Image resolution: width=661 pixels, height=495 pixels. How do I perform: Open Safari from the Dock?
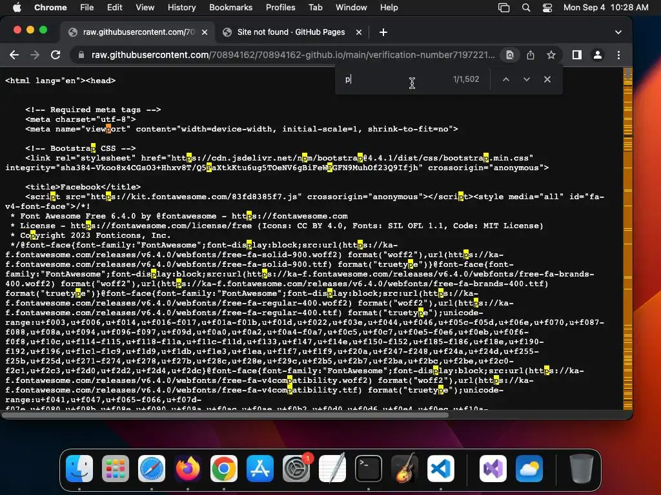pos(151,469)
